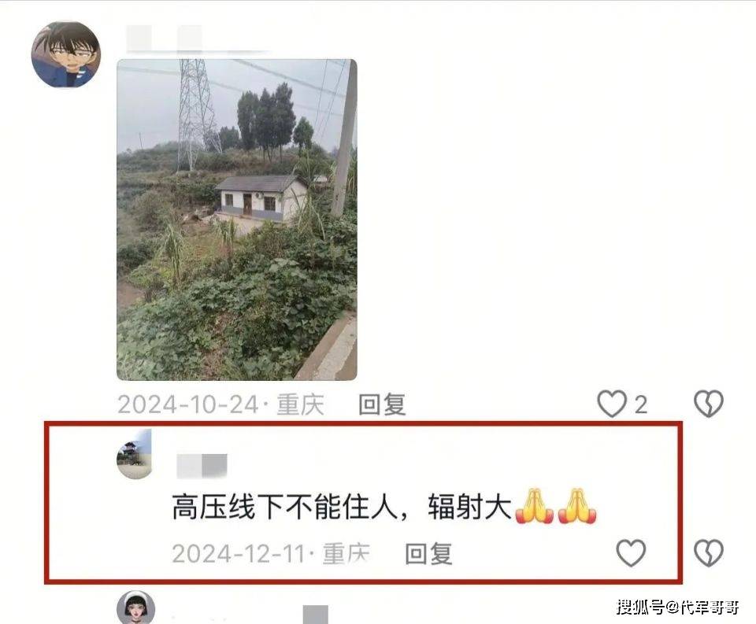The image size is (756, 624).
Task: Click the 搜狐号@代军哥哥 watermark
Action: (677, 607)
